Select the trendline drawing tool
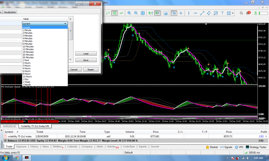 (x=202, y=13)
